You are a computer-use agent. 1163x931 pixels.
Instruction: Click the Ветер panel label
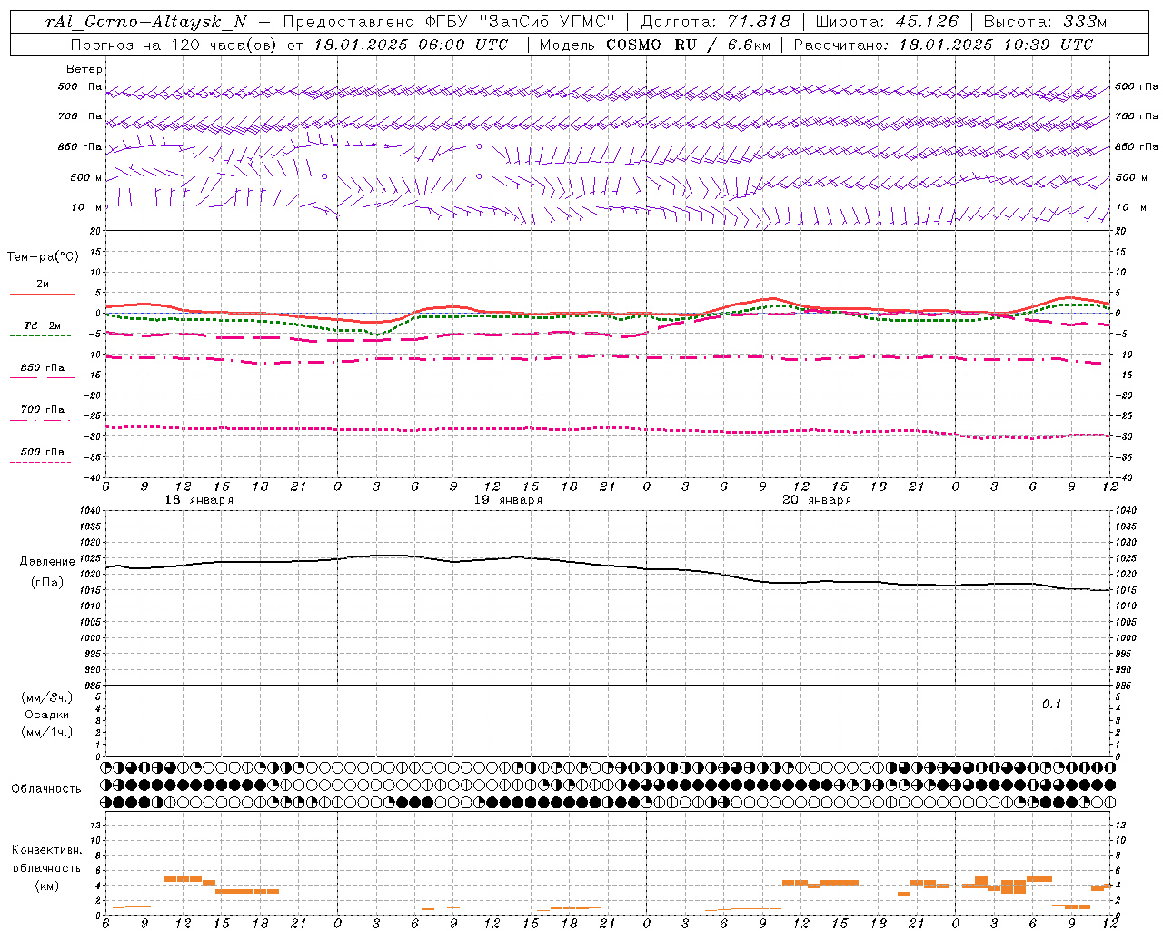pos(84,69)
